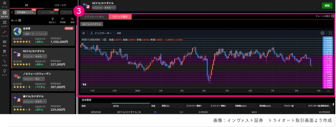Open the Trade (トレード) sidebar icon
Viewport: 336px width, 127px height.
pos(5,33)
